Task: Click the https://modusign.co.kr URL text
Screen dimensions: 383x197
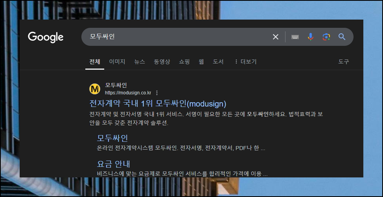Action: tap(128, 93)
